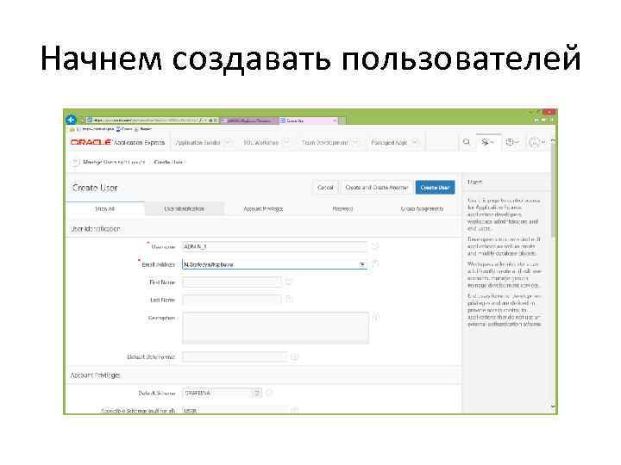Open SQL Workshop menu
The width and height of the screenshot is (621, 465).
click(x=261, y=142)
